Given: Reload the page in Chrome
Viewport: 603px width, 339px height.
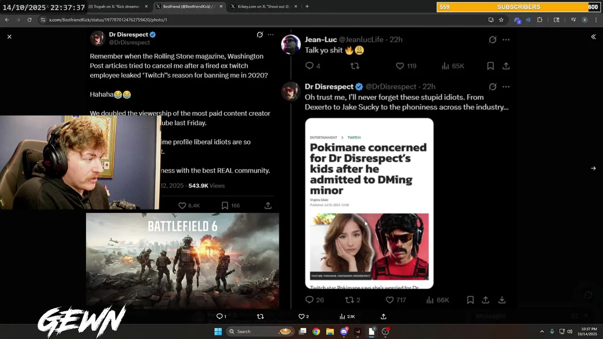Looking at the screenshot, I should [x=29, y=20].
